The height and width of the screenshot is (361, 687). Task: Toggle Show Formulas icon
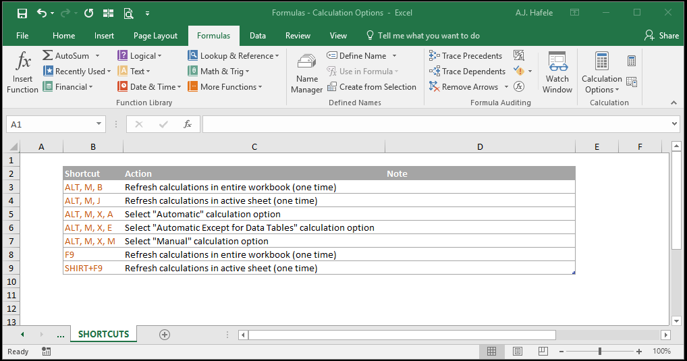pyautogui.click(x=519, y=55)
